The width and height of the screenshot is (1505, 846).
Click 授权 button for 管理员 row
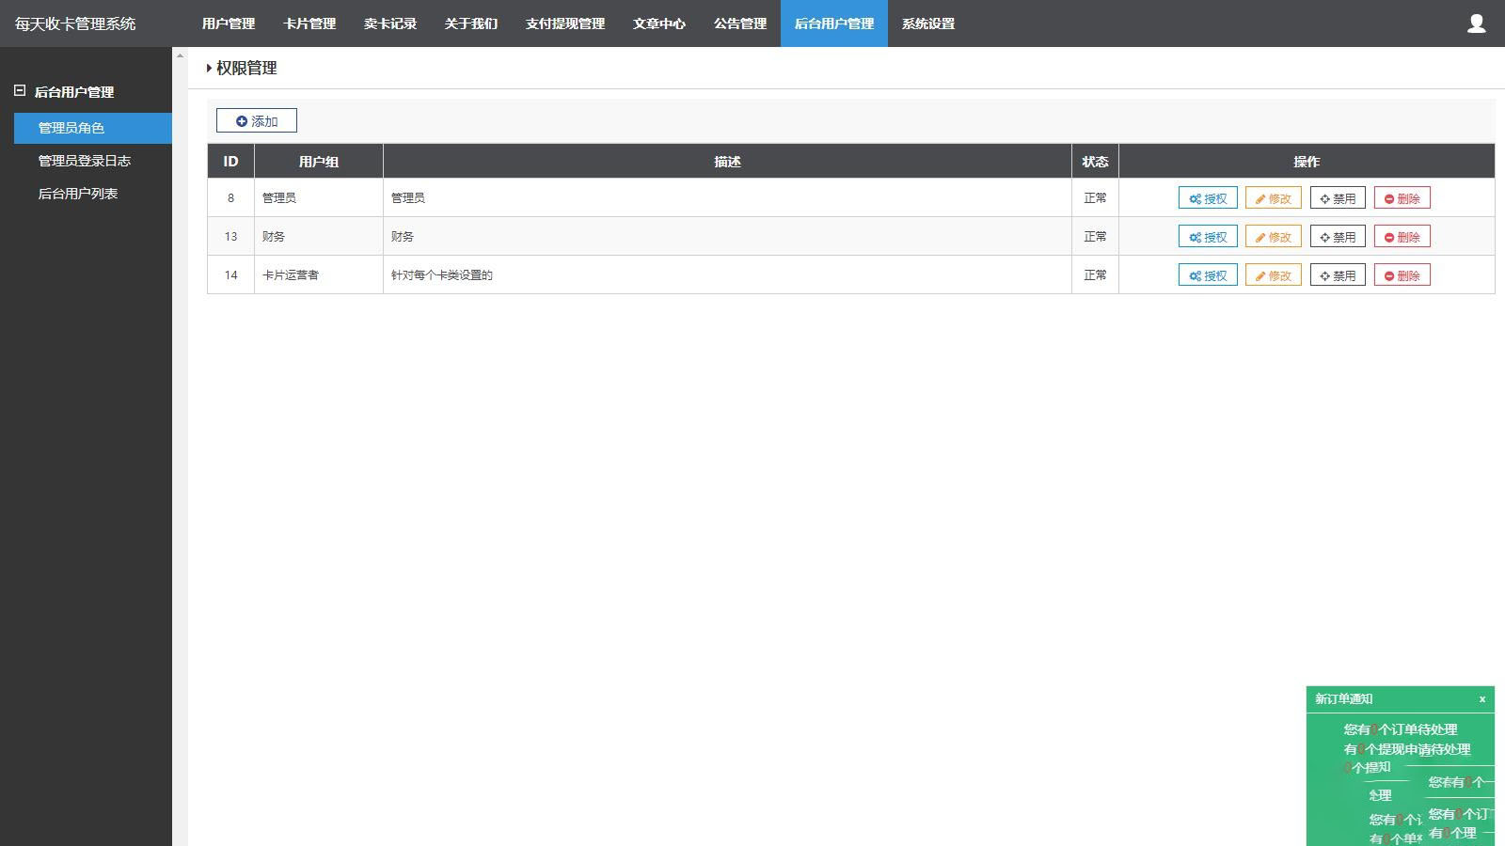(1207, 198)
